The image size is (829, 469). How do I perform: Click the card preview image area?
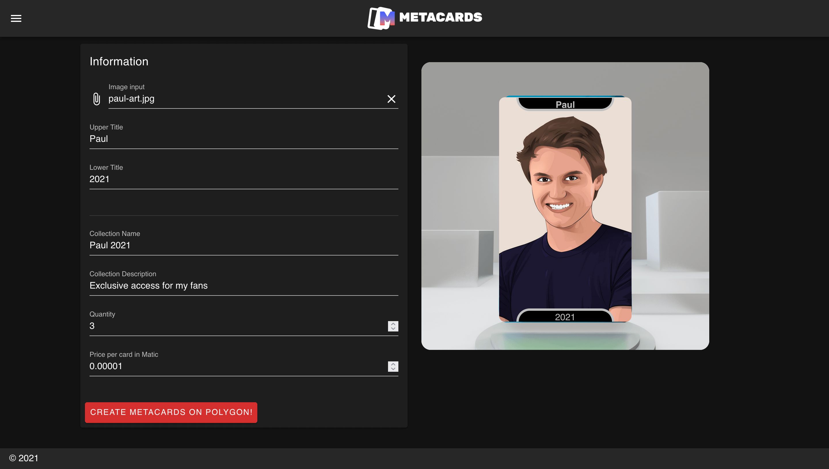[x=565, y=206]
